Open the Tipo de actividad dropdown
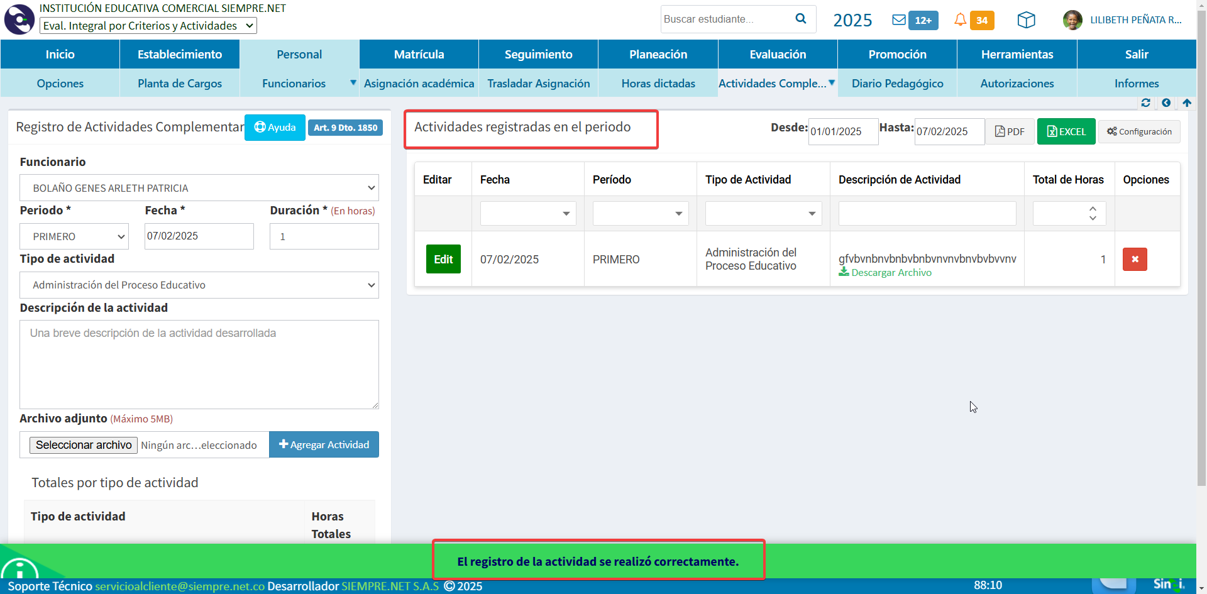The width and height of the screenshot is (1207, 594). (x=199, y=285)
